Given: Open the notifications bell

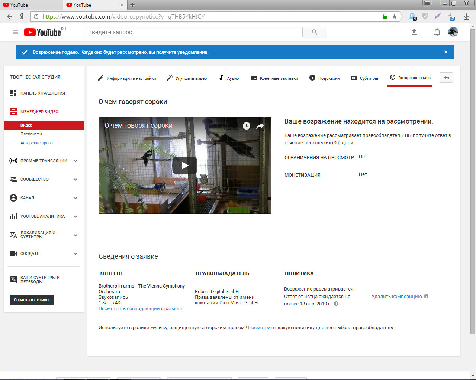Looking at the screenshot, I should tap(437, 32).
